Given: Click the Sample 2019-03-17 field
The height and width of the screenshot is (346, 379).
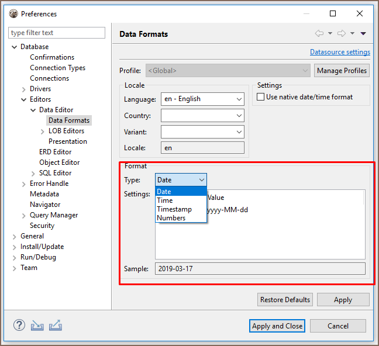Looking at the screenshot, I should pos(260,269).
